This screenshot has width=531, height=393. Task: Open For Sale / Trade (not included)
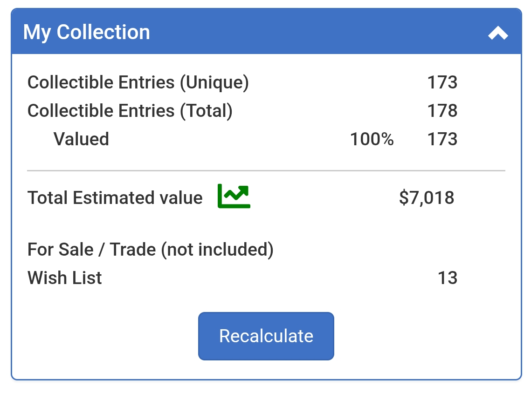click(151, 250)
